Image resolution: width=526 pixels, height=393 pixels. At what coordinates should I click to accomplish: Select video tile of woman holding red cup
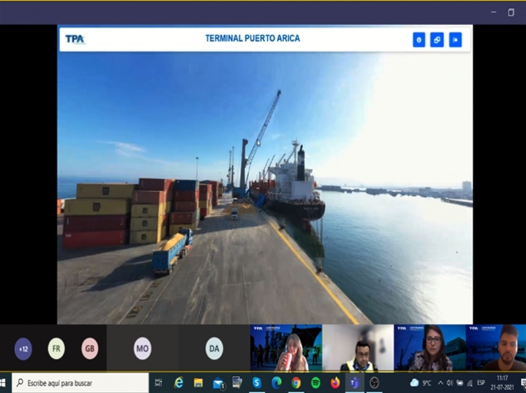point(286,348)
